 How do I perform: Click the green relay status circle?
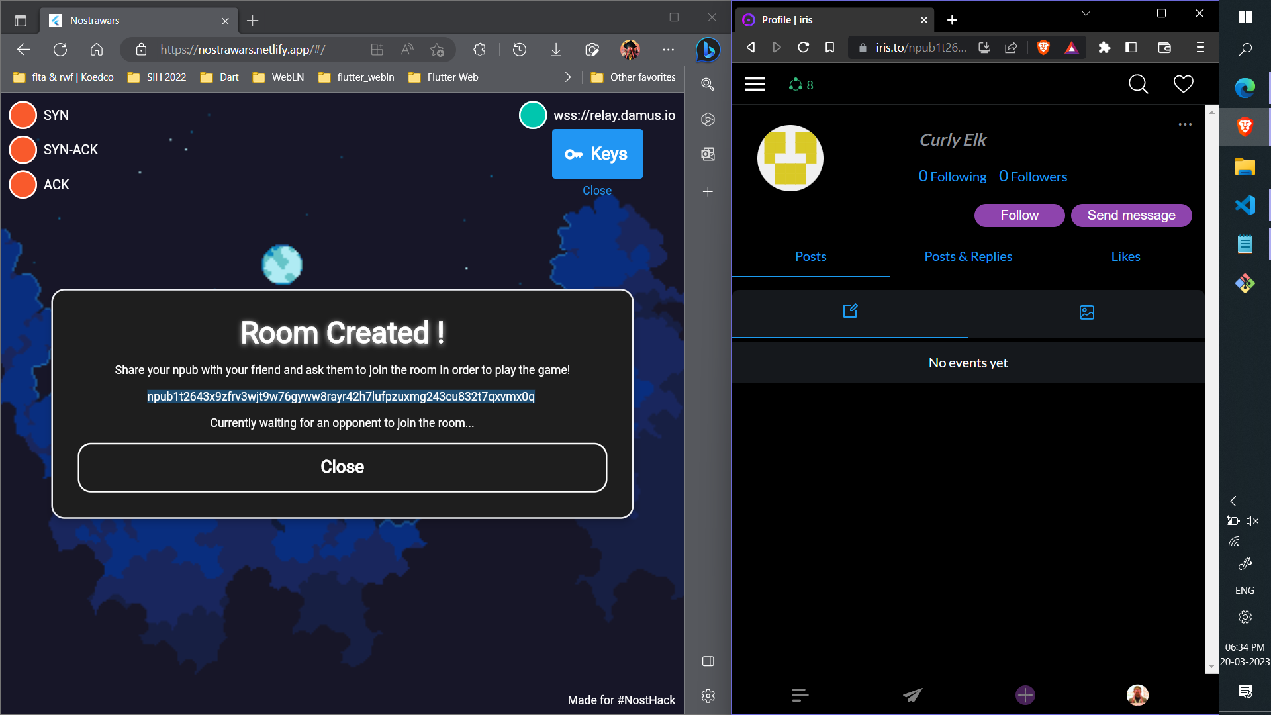[533, 115]
